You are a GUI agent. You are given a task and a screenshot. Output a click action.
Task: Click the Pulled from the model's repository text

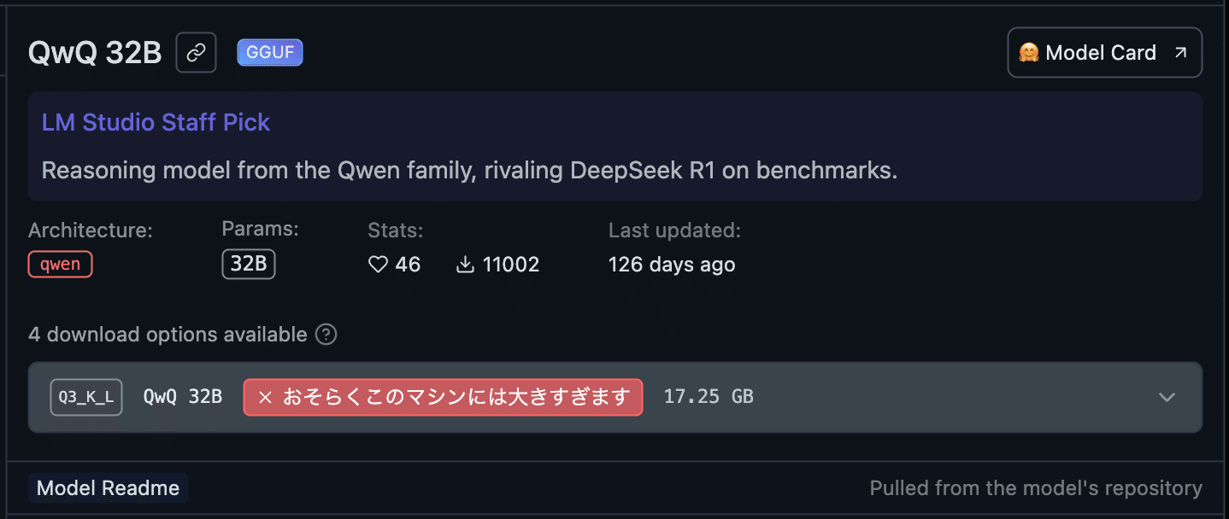click(1035, 488)
